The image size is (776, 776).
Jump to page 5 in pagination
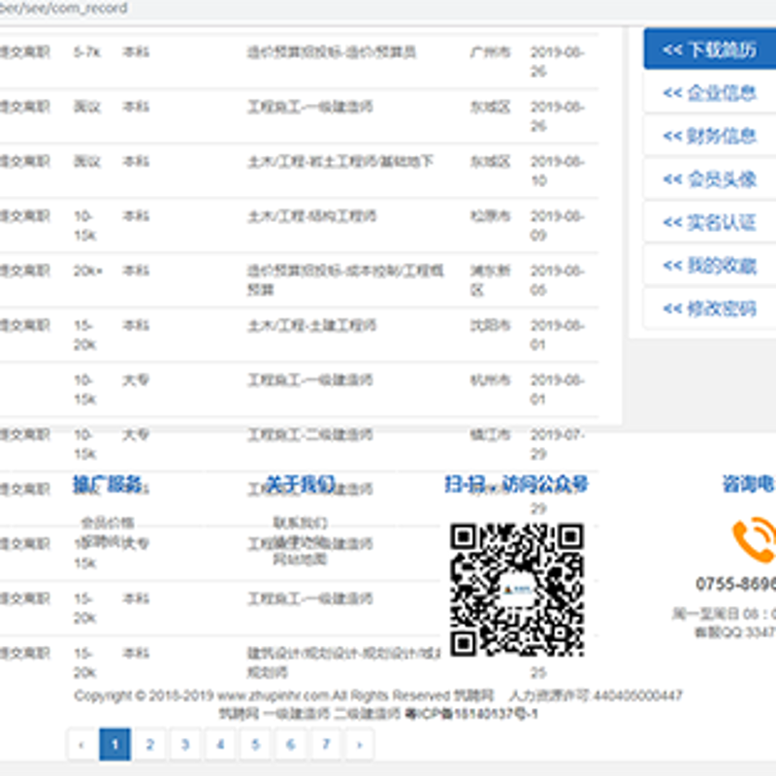255,744
